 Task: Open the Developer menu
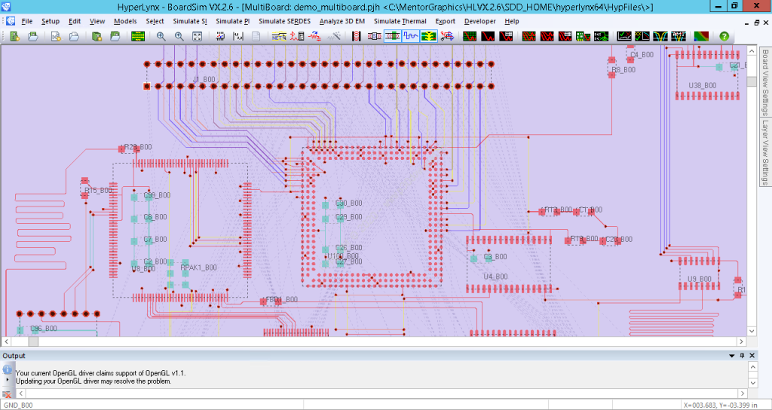(x=479, y=21)
